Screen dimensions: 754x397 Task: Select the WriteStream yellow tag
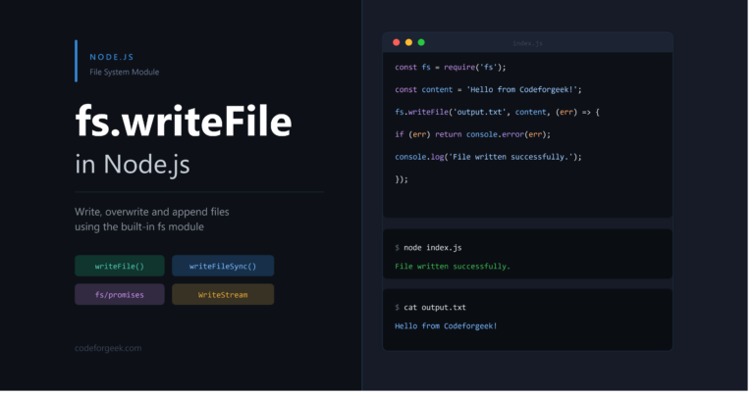point(223,295)
